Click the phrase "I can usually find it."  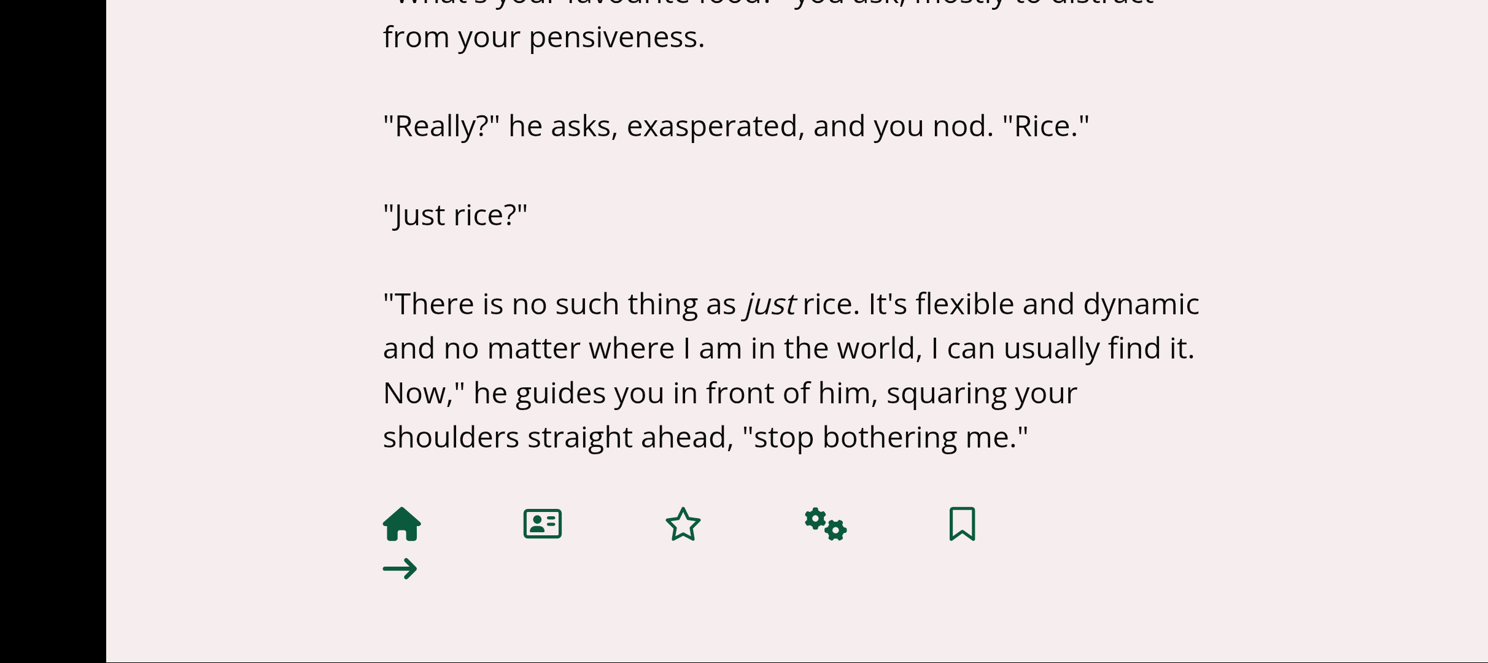click(1063, 349)
